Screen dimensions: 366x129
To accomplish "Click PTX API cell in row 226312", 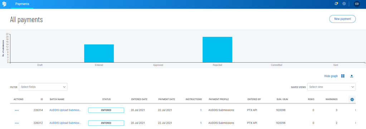I will click(252, 123).
